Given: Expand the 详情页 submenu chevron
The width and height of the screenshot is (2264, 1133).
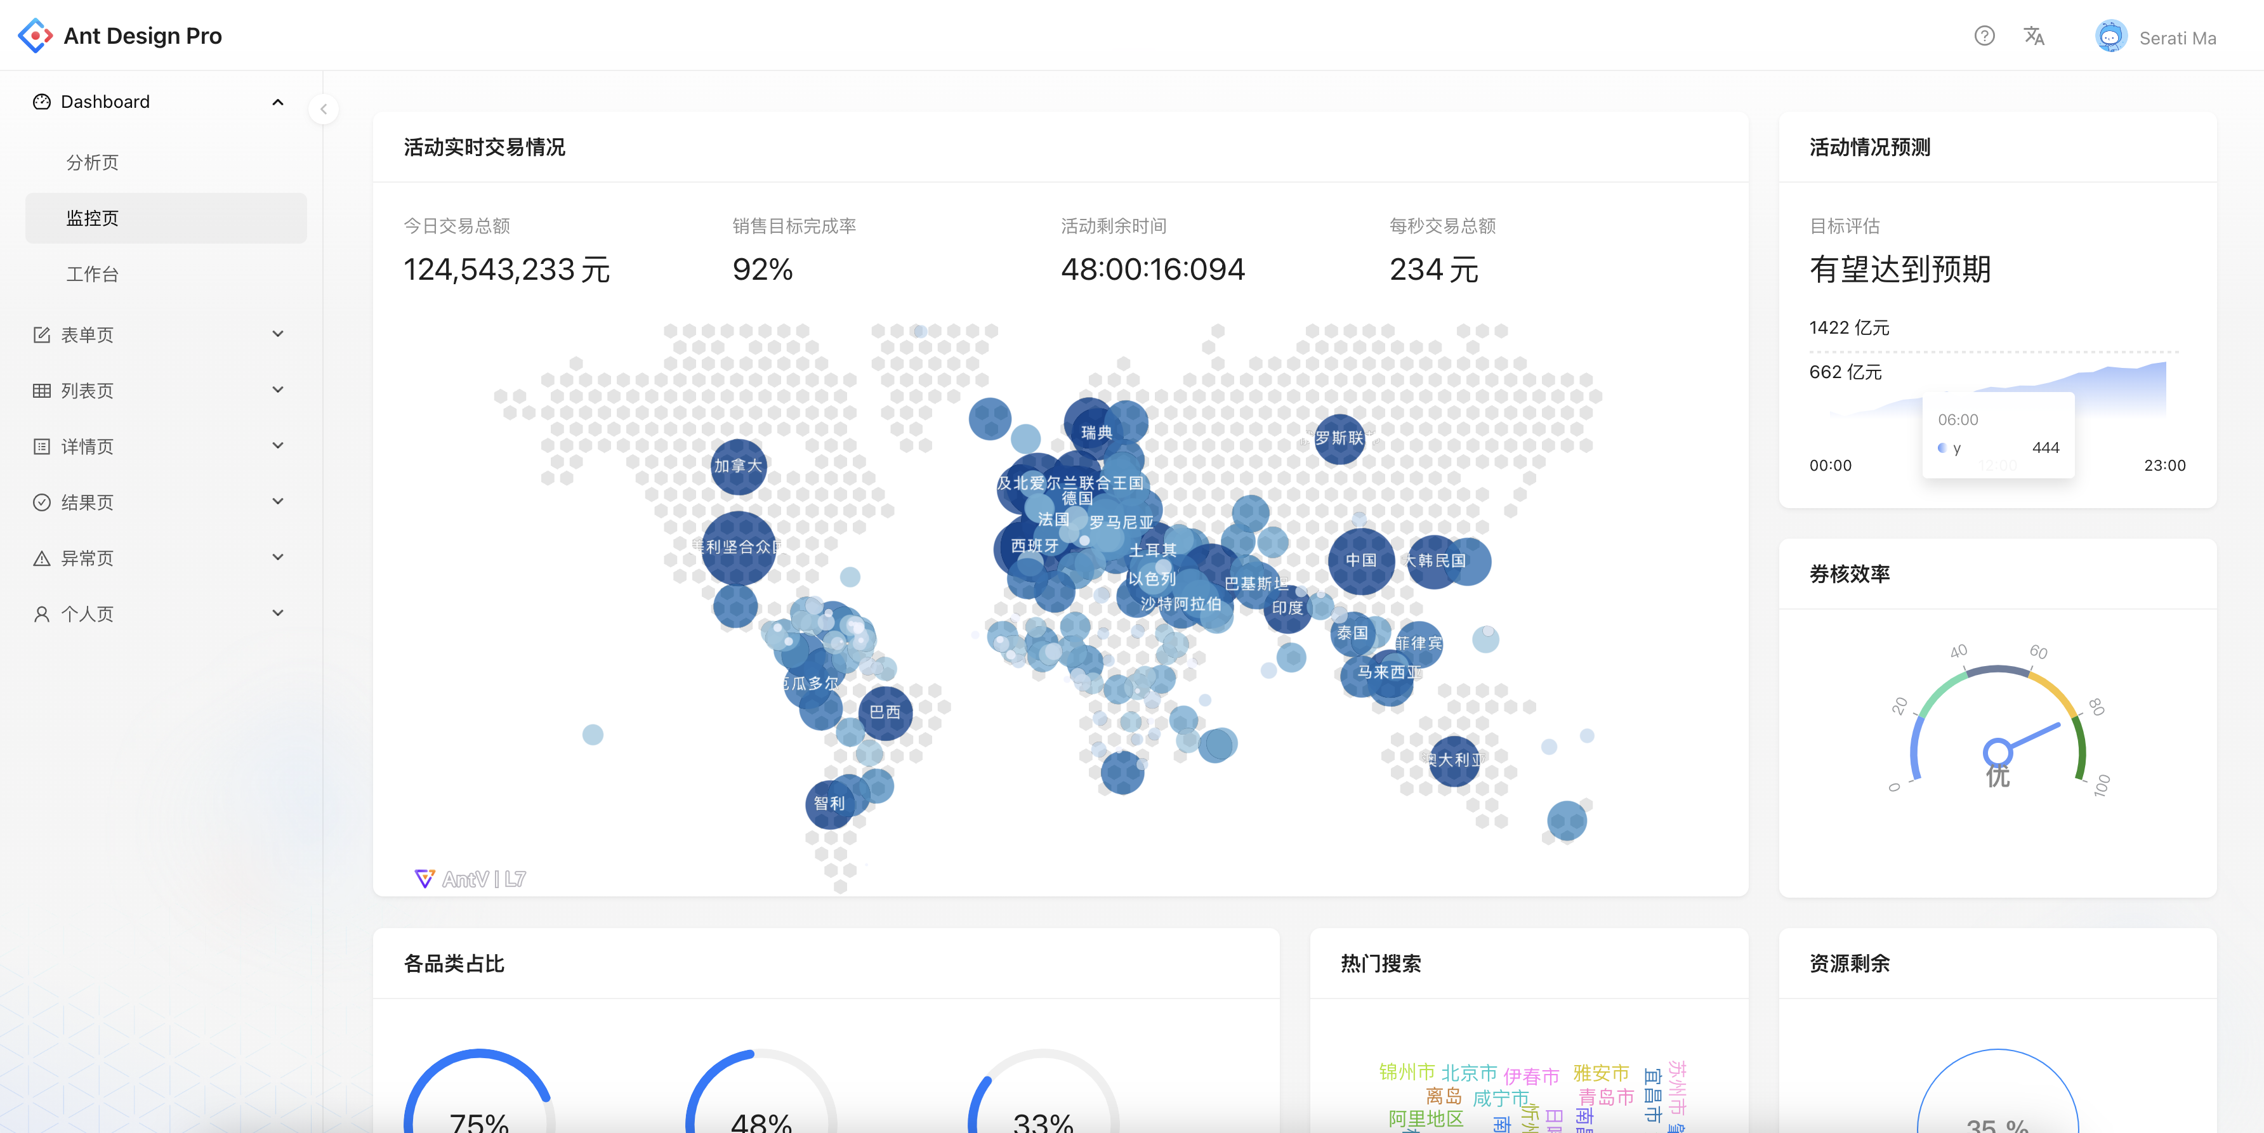Looking at the screenshot, I should (278, 445).
